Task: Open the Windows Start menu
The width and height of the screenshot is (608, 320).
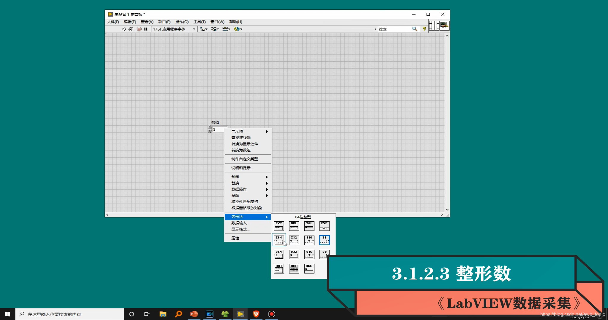Action: click(8, 314)
